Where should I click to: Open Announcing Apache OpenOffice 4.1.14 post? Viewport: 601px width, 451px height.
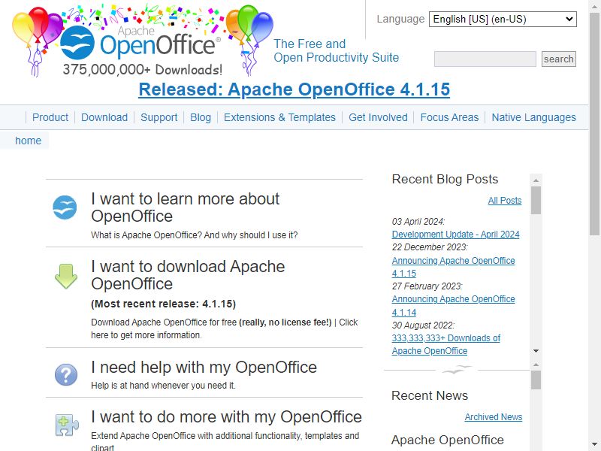(453, 306)
